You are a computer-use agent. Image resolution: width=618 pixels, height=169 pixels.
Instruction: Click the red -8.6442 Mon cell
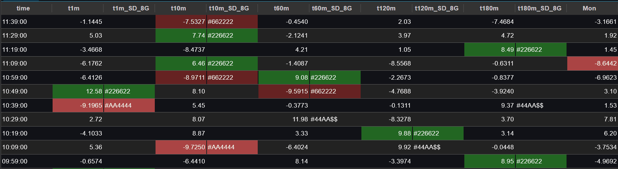point(605,63)
